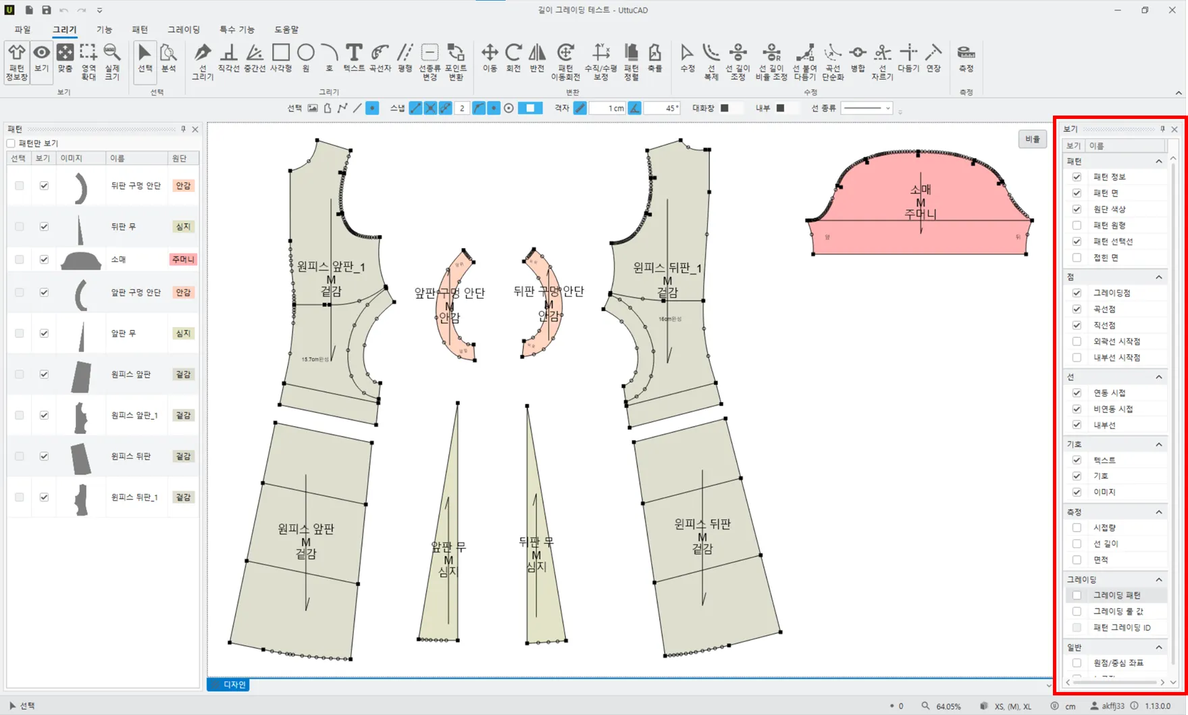Image resolution: width=1188 pixels, height=715 pixels.
Task: Activate the 이동 move tool
Action: (490, 59)
